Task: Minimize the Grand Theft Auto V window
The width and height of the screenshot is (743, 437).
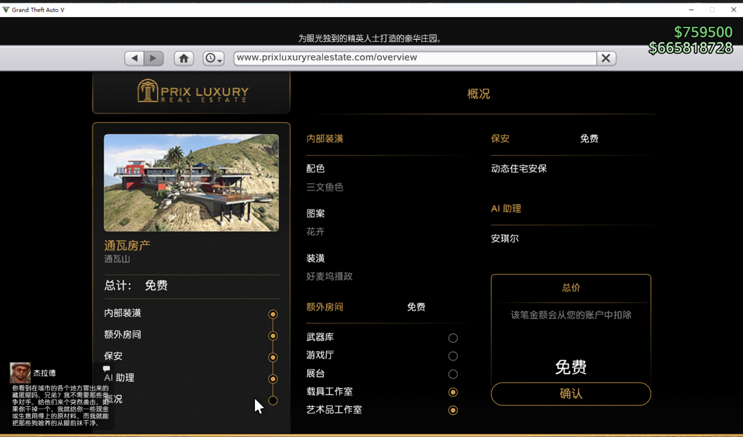Action: 691,9
